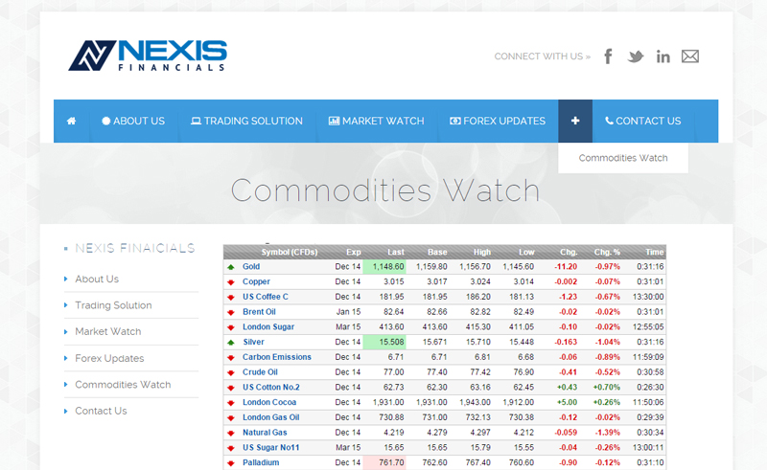767x470 pixels.
Task: Expand the plus menu in navbar
Action: pyautogui.click(x=575, y=122)
